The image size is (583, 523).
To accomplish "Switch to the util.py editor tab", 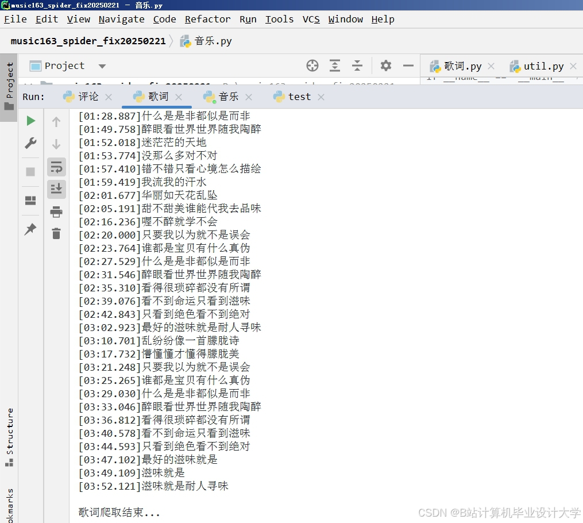I will (x=540, y=66).
